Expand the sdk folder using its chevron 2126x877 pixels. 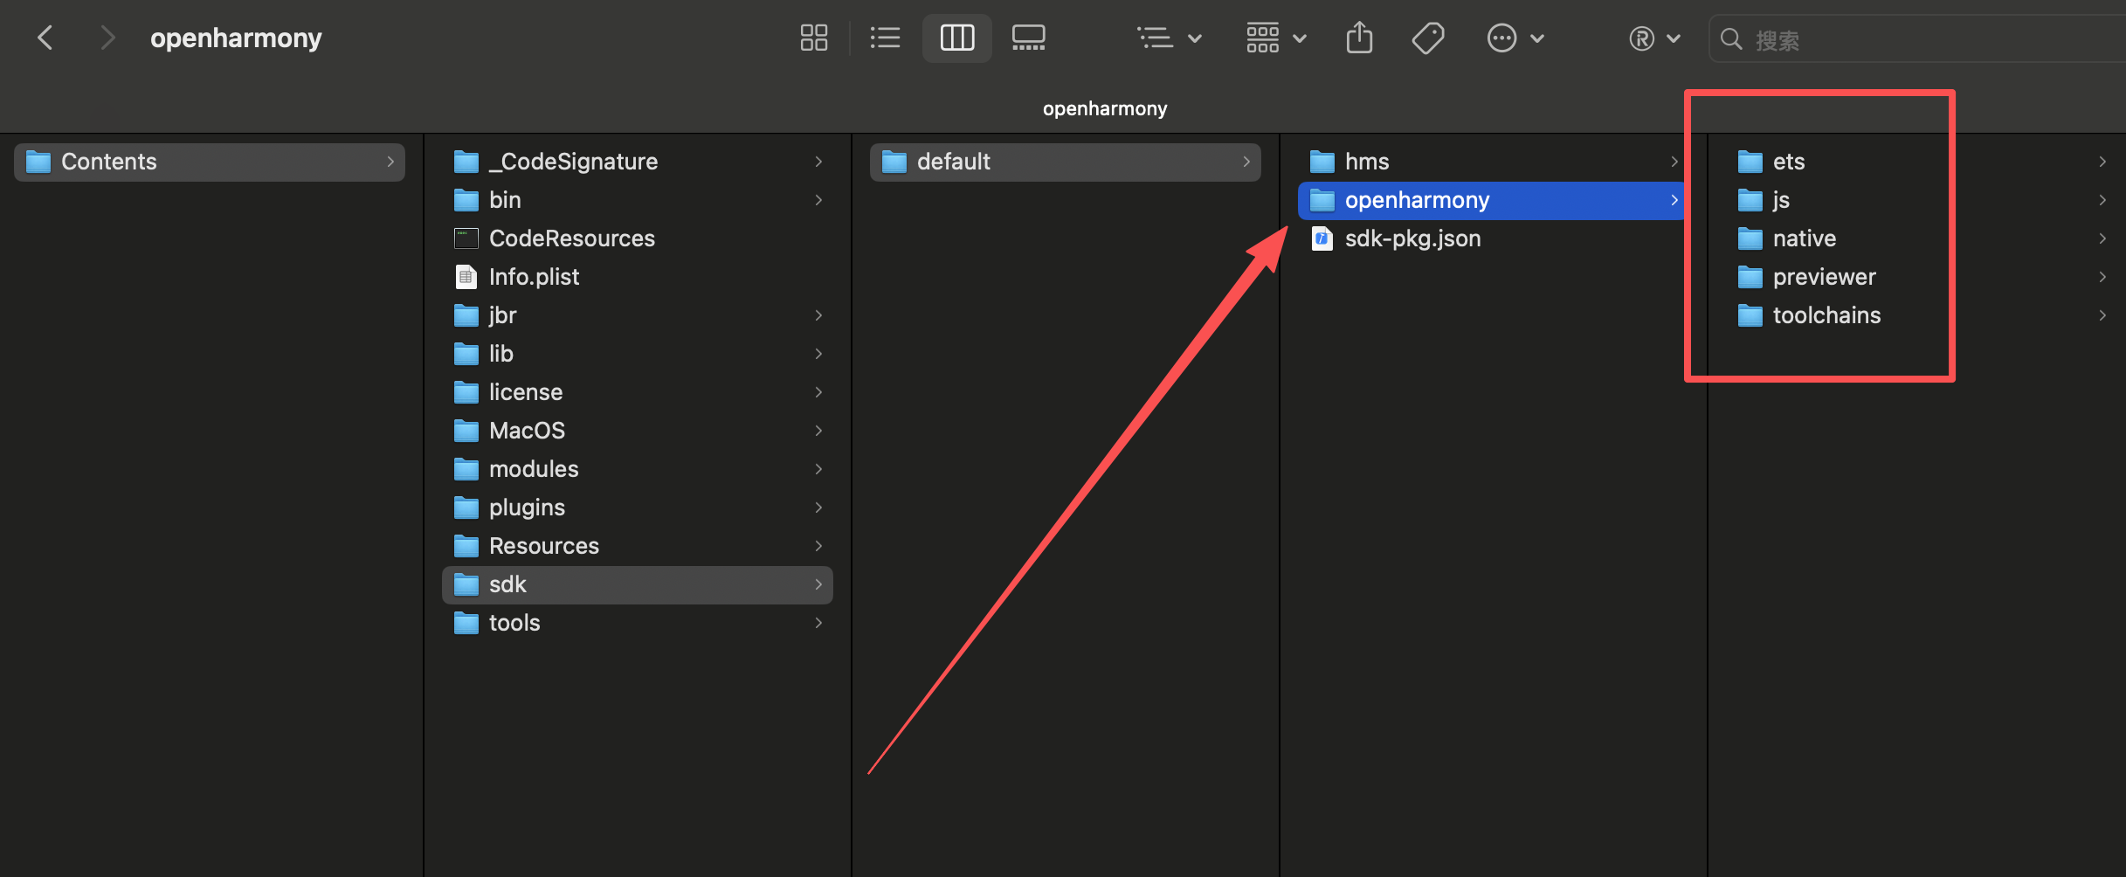pyautogui.click(x=818, y=584)
